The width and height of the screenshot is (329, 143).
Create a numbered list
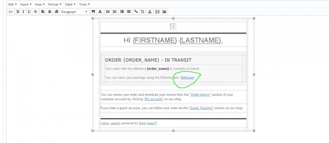(x=114, y=12)
